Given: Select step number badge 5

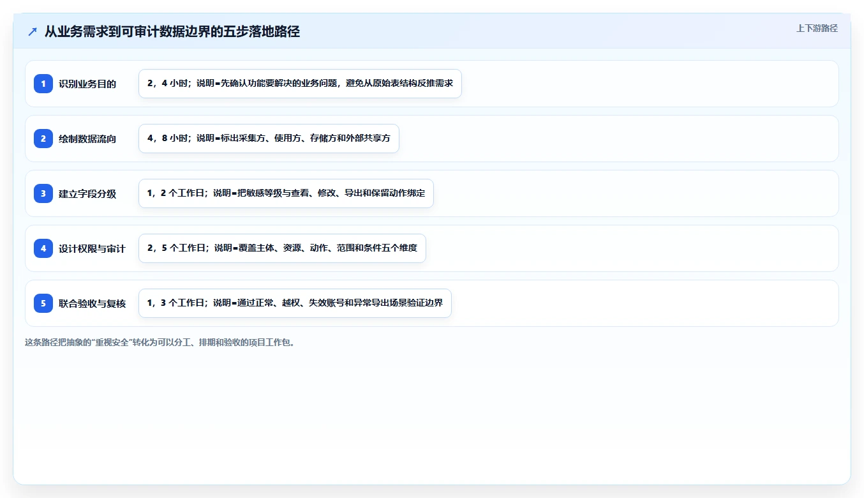Looking at the screenshot, I should 43,303.
